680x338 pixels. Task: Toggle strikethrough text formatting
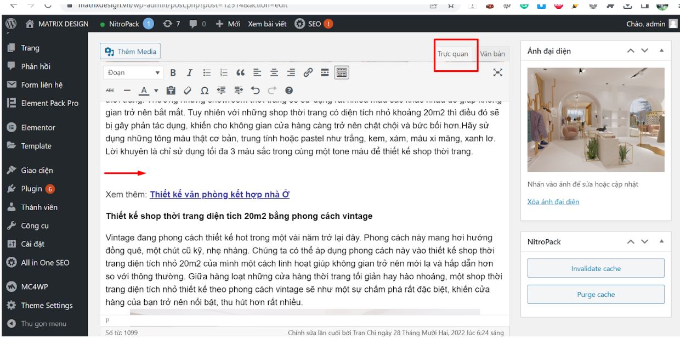tap(110, 91)
